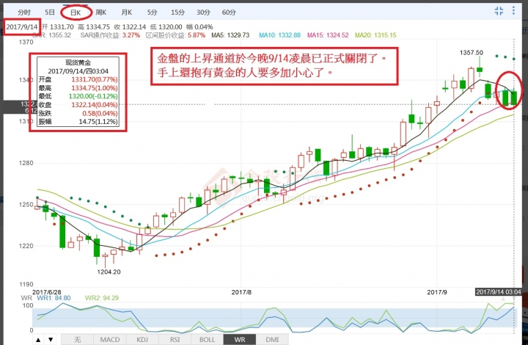Click the 现货黄金 tooltip title

click(x=78, y=62)
